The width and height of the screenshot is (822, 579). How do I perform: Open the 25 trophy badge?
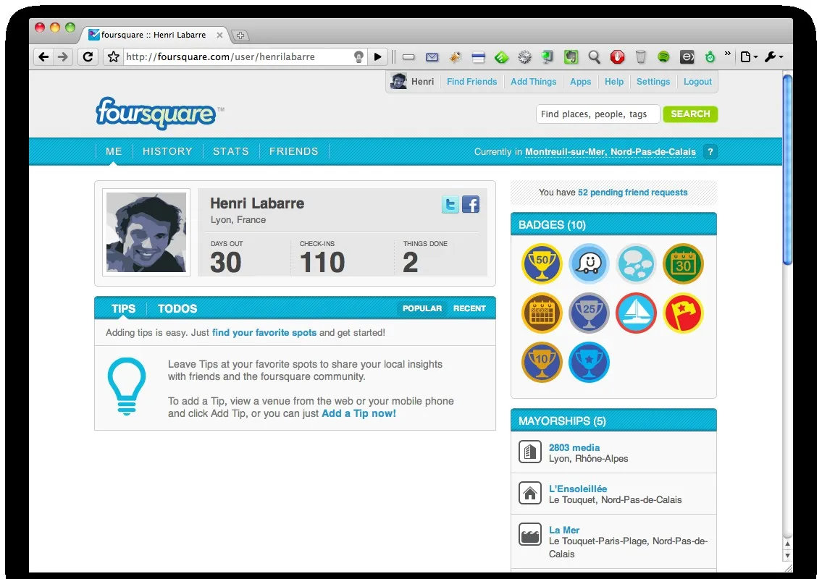(589, 313)
